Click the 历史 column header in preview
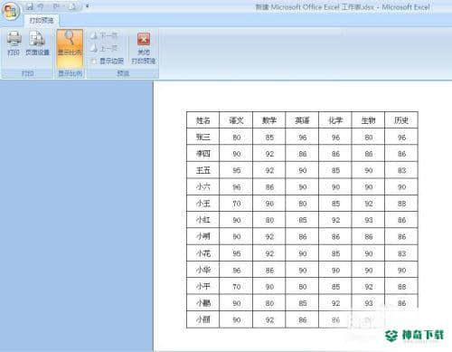Screen dimensions: 452x352 [401, 120]
